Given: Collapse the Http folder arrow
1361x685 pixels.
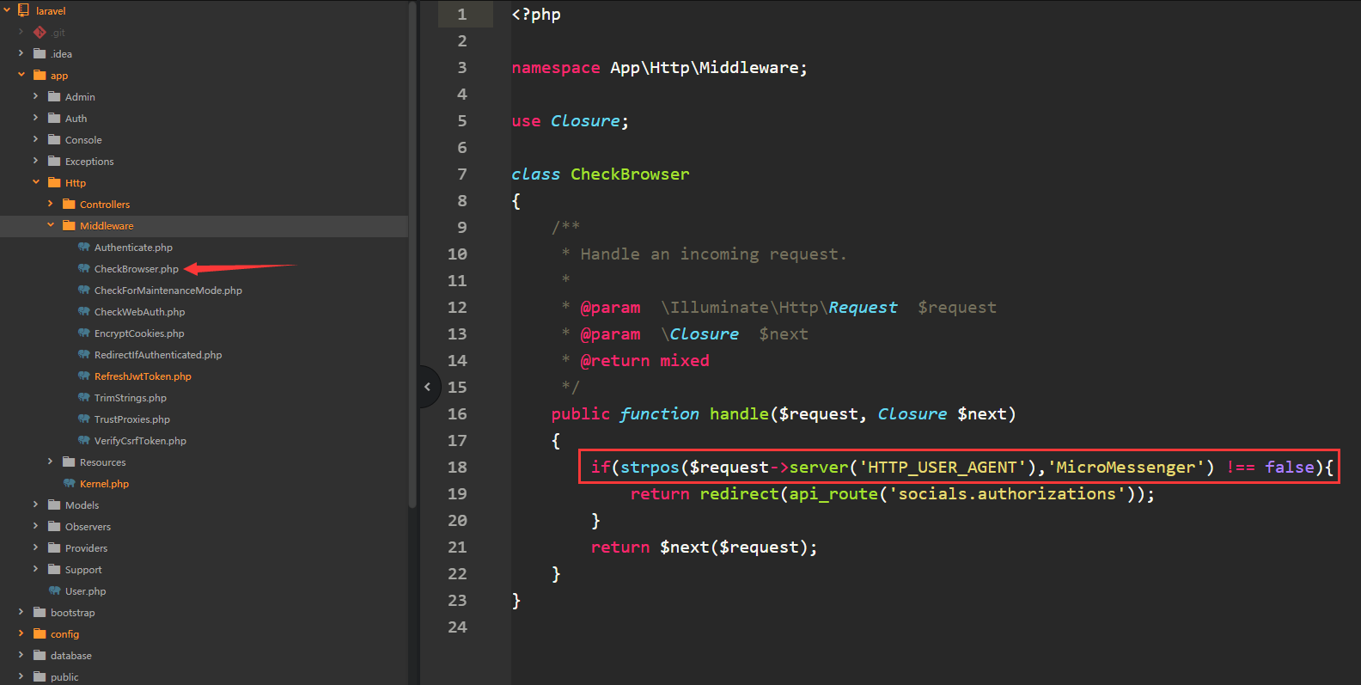Looking at the screenshot, I should (36, 182).
